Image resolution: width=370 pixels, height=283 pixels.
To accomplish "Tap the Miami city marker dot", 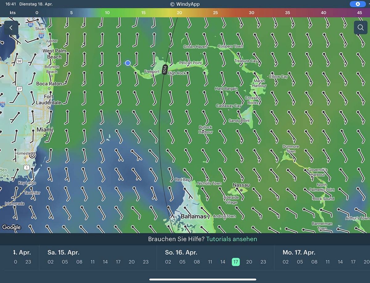I will tap(45, 135).
